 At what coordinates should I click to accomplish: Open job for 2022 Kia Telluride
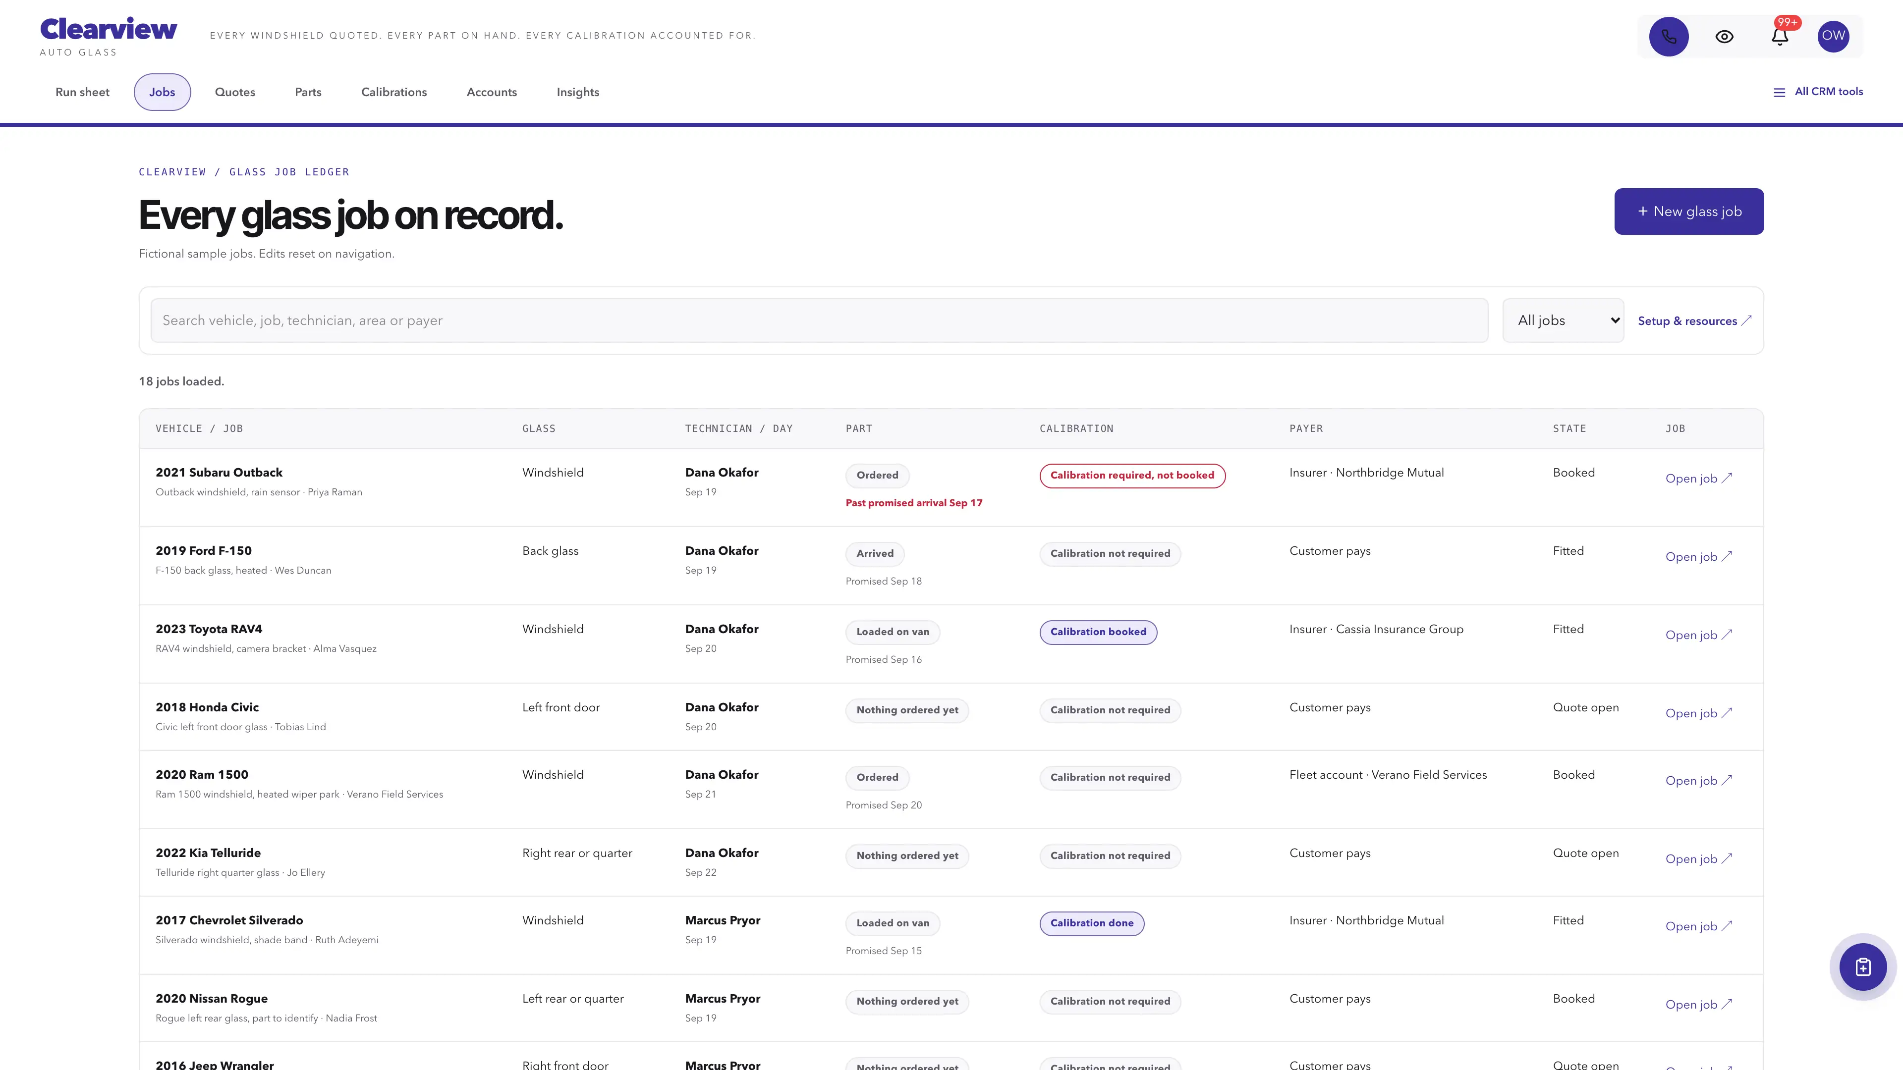click(x=1698, y=859)
